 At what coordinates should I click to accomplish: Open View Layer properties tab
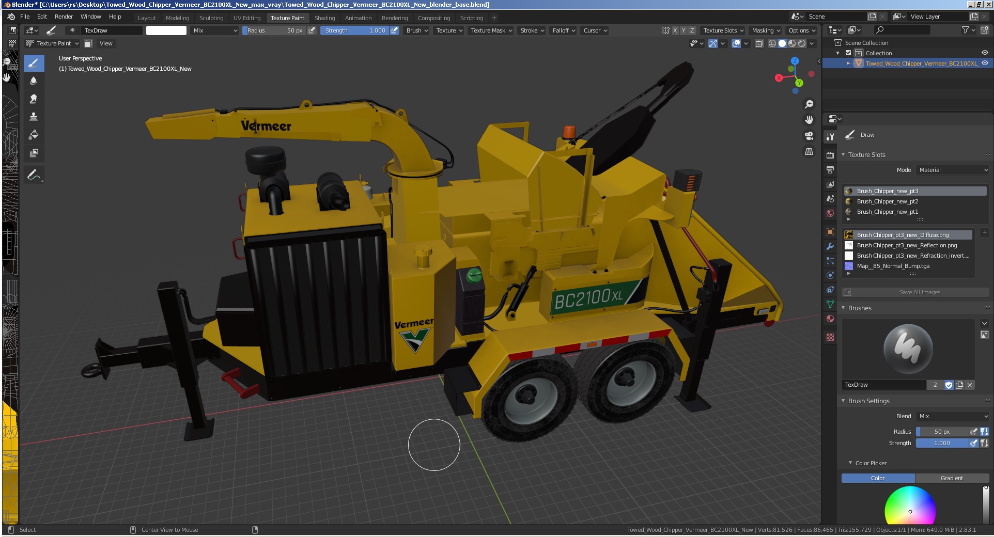click(x=830, y=184)
